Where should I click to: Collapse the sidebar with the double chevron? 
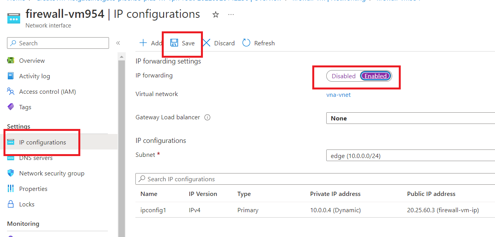[x=118, y=43]
